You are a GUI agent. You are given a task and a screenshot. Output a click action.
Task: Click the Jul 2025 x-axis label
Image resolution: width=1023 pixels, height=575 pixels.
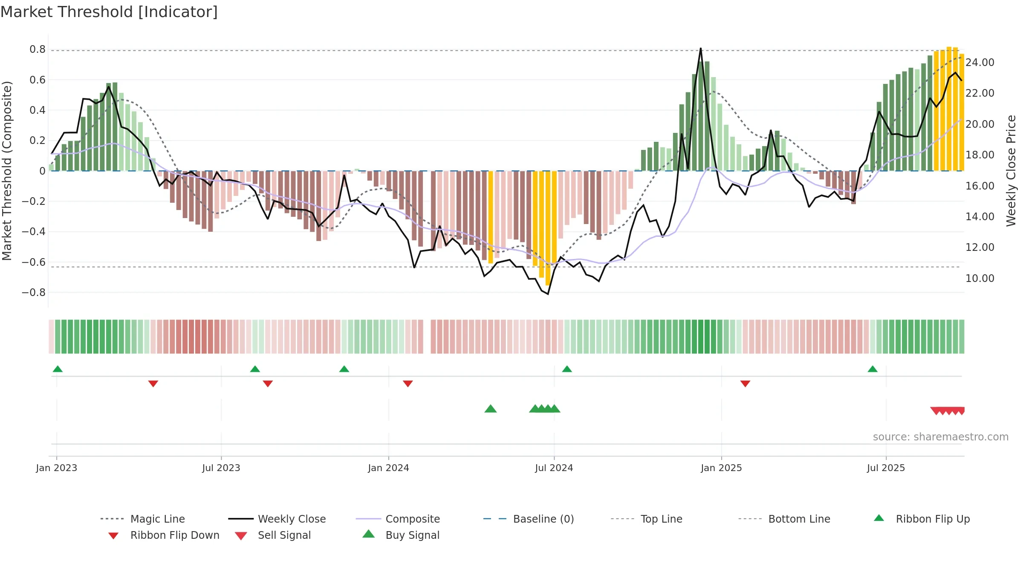[886, 468]
